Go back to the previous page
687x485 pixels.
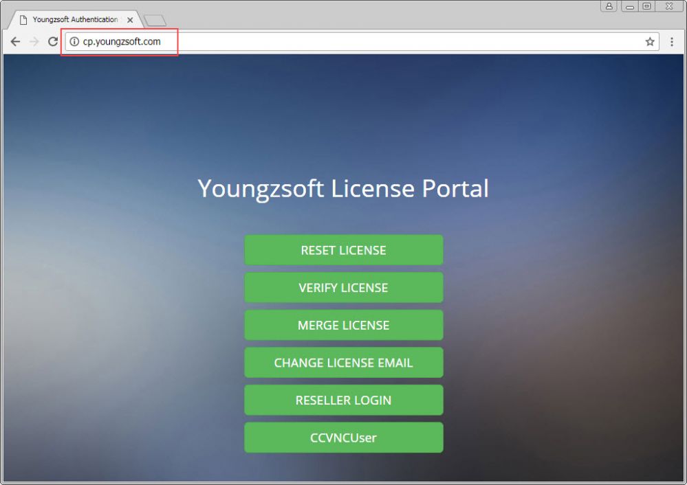15,42
